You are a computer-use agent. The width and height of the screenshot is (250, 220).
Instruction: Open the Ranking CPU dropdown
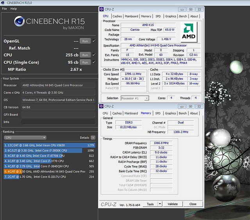tap(25, 138)
